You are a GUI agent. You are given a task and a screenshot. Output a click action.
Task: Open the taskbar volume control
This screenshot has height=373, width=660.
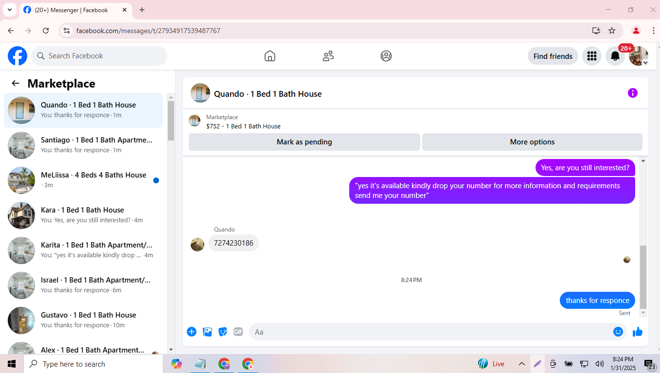600,364
